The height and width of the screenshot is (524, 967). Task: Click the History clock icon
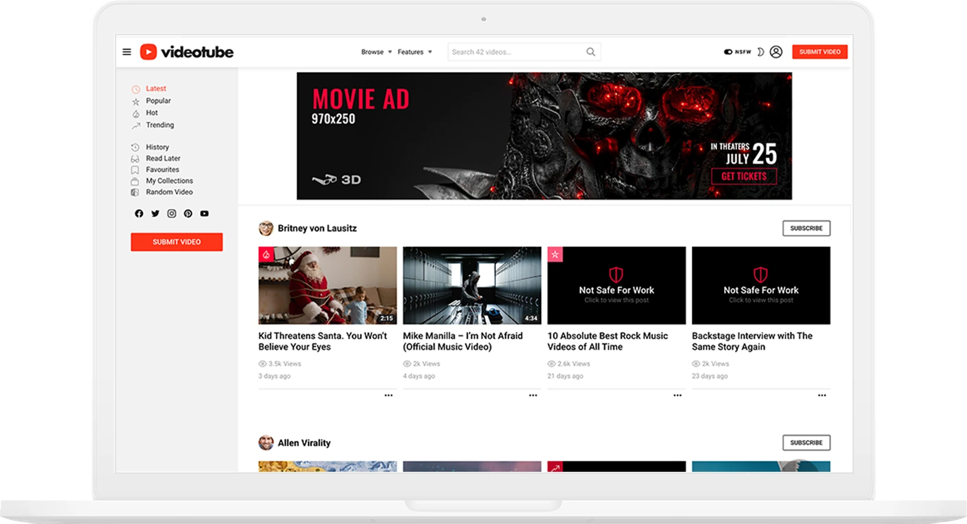coord(135,147)
